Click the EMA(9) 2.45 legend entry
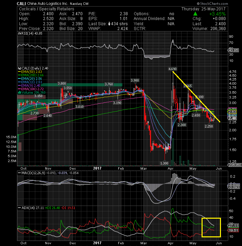 click(31, 86)
